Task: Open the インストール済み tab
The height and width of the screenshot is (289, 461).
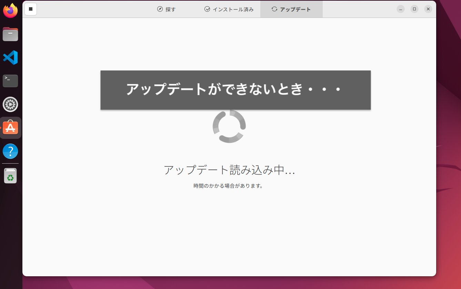Action: coord(229,9)
